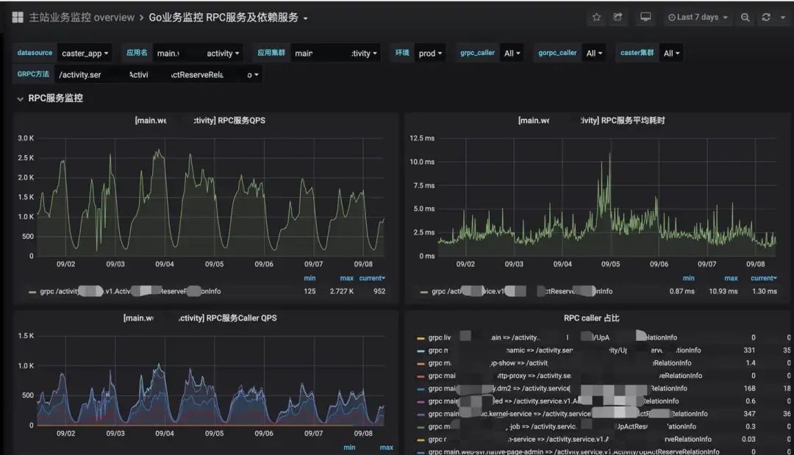This screenshot has width=794, height=455.
Task: Sort 平均耗时 legend by max column
Action: tap(731, 278)
